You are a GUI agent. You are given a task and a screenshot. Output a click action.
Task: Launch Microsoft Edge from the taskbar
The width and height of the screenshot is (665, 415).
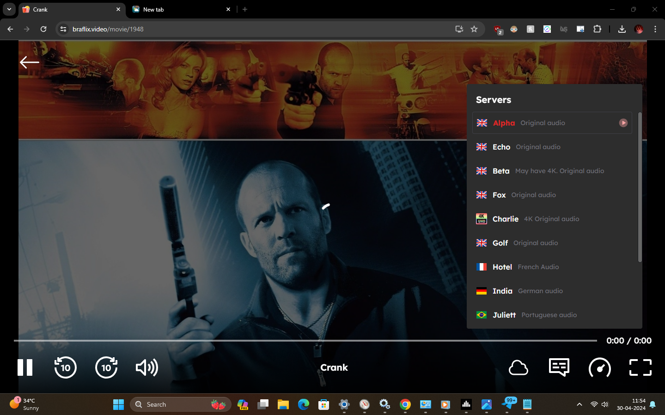coord(304,404)
